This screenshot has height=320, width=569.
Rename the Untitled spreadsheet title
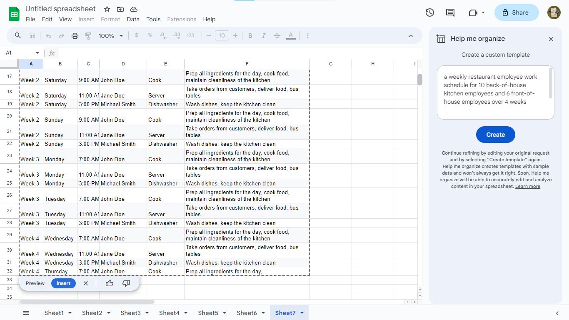[60, 9]
